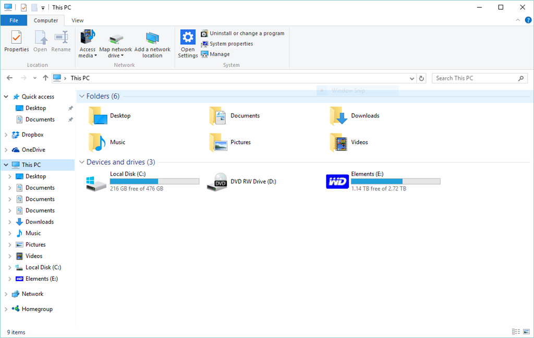
Task: Expand the Dropbox tree node
Action: pos(6,135)
